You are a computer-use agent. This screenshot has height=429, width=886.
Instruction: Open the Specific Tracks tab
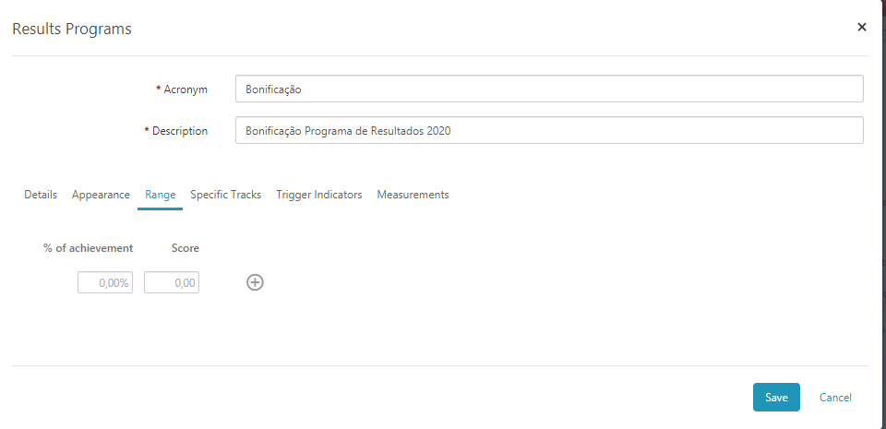click(x=225, y=195)
